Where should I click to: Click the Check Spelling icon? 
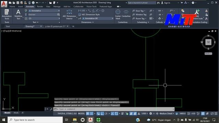26,11
